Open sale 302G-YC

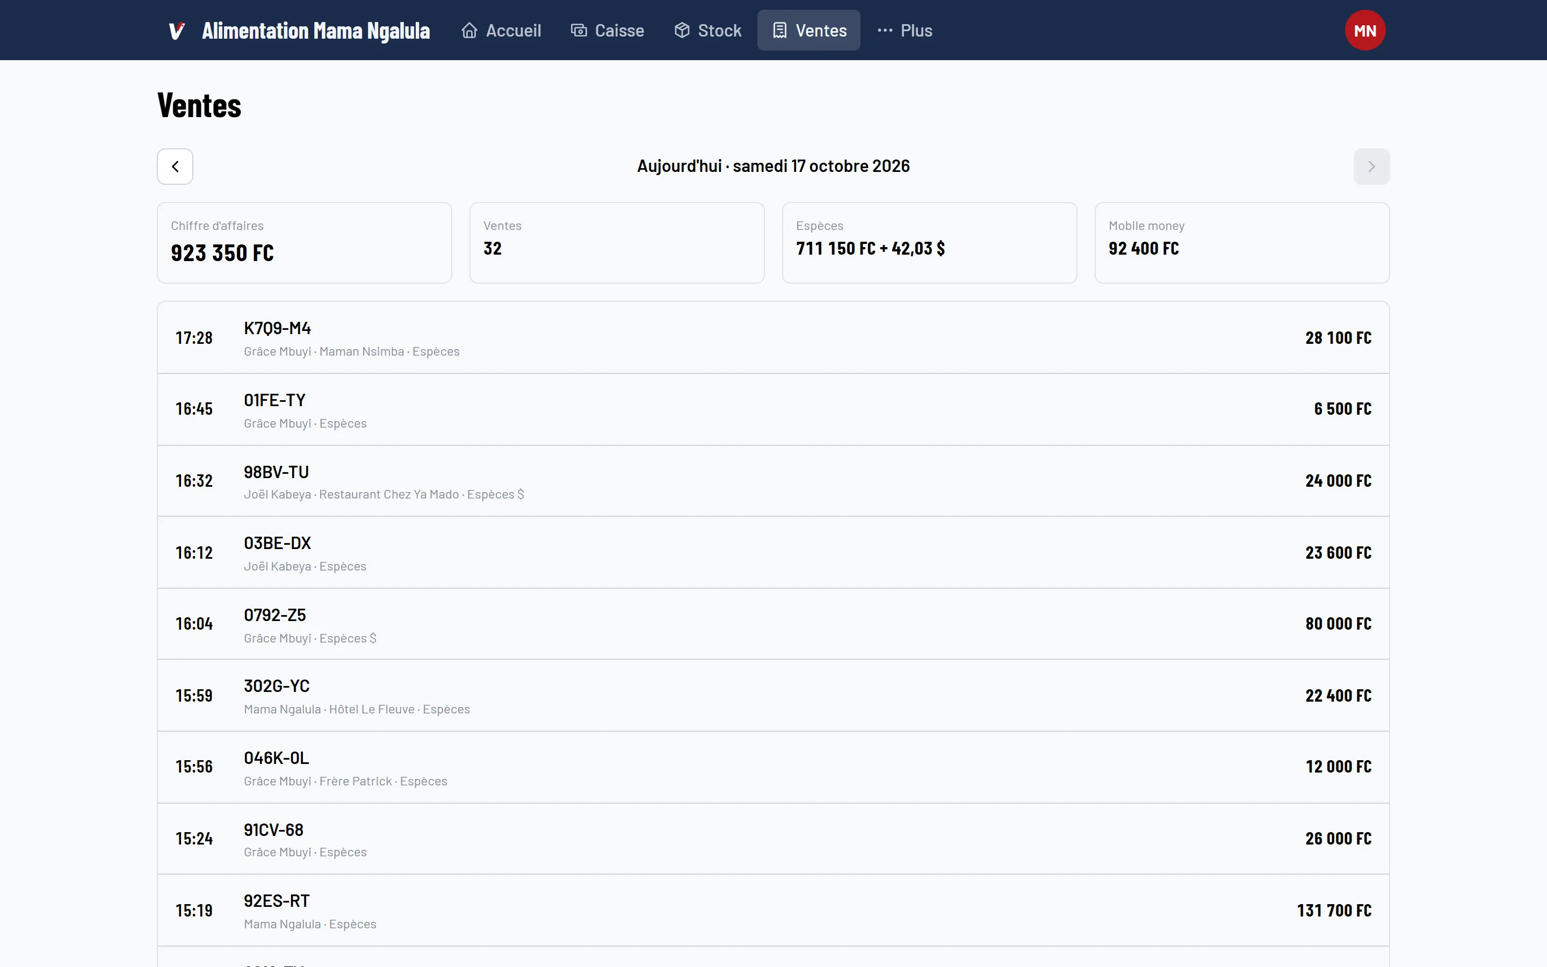click(x=773, y=696)
